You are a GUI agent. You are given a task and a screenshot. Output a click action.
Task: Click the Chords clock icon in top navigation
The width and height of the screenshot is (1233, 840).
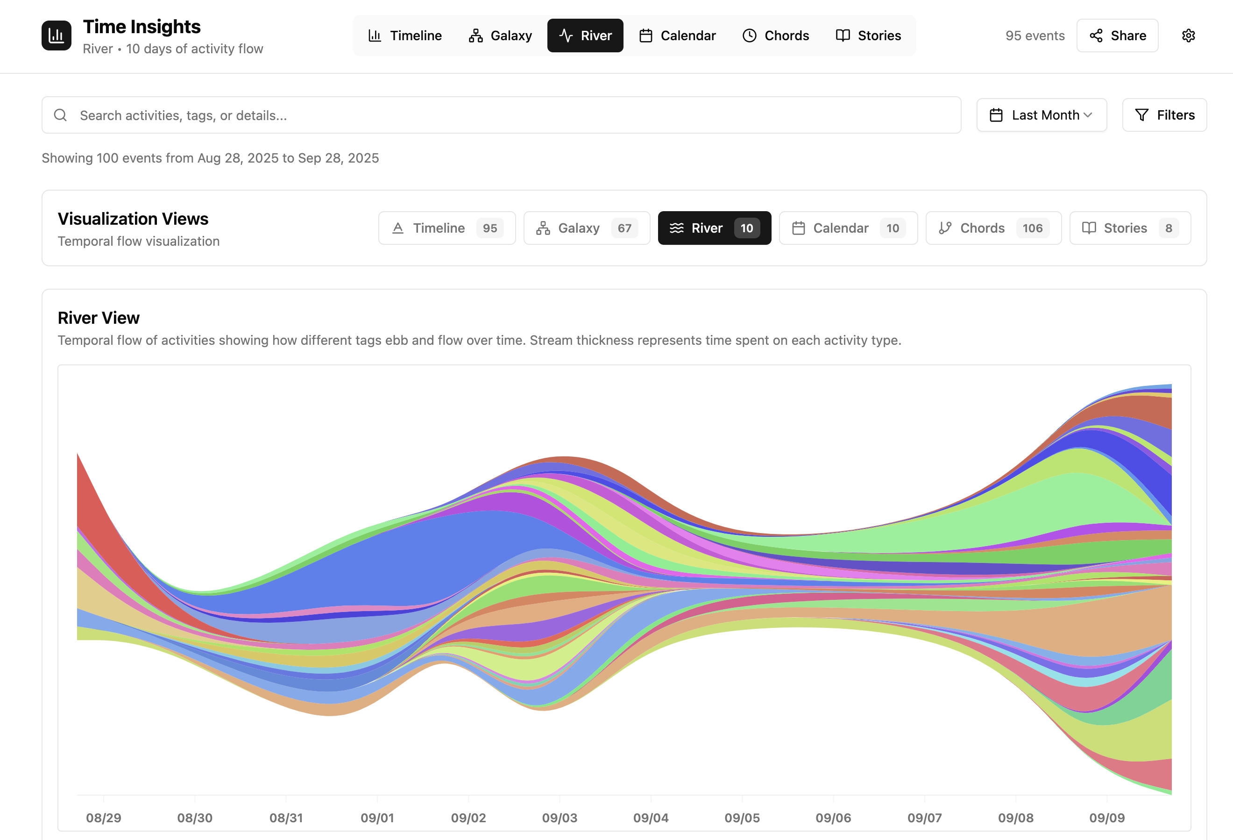749,36
